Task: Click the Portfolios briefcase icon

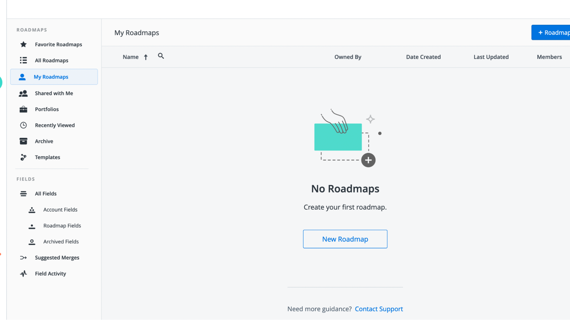Action: (23, 109)
